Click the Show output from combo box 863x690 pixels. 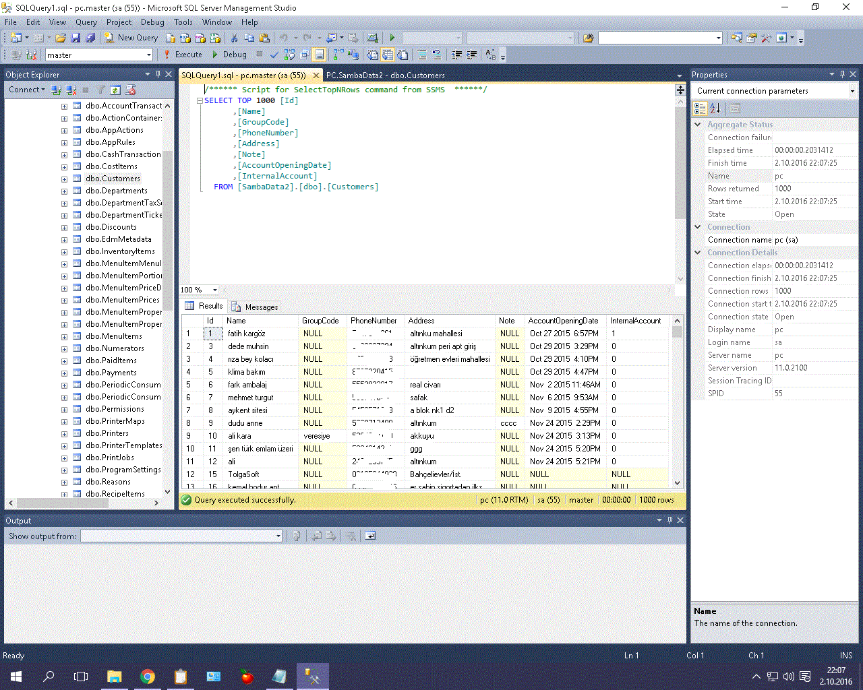181,536
